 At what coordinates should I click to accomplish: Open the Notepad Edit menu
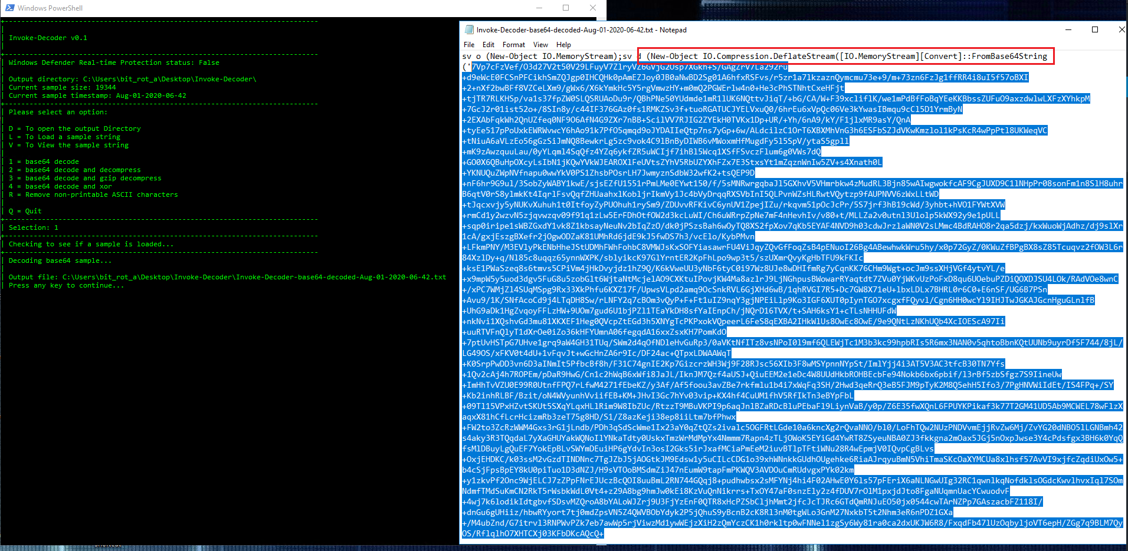pyautogui.click(x=488, y=45)
